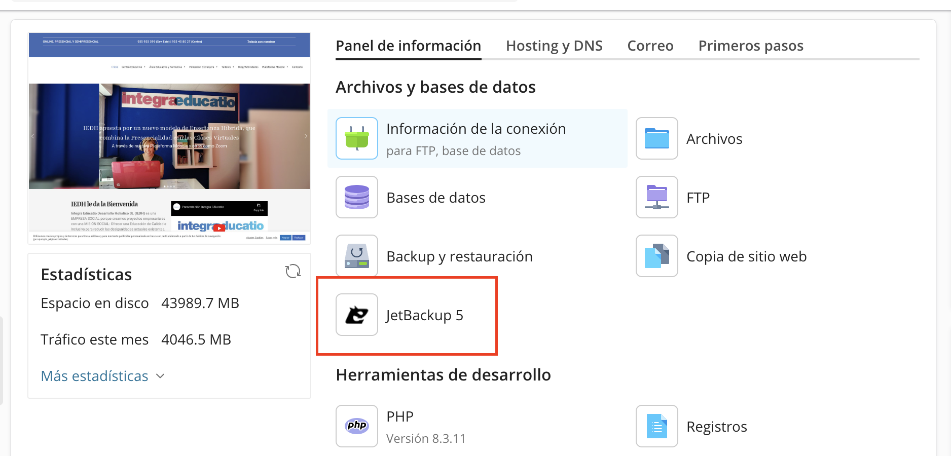Viewport: 951px width, 456px height.
Task: Open the Primeros pasos tab
Action: tap(751, 46)
